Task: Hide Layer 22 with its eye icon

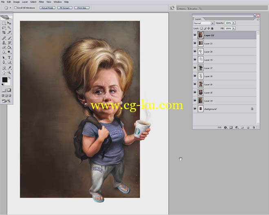Action: [195, 35]
